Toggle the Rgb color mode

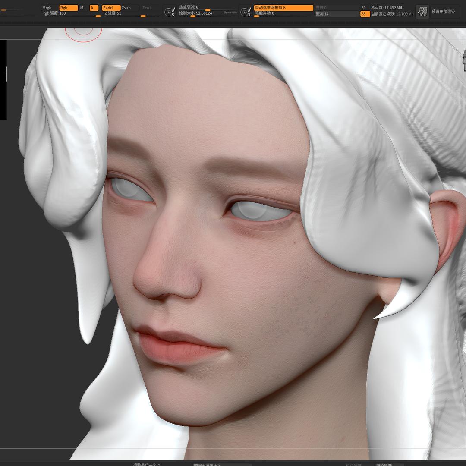(68, 8)
